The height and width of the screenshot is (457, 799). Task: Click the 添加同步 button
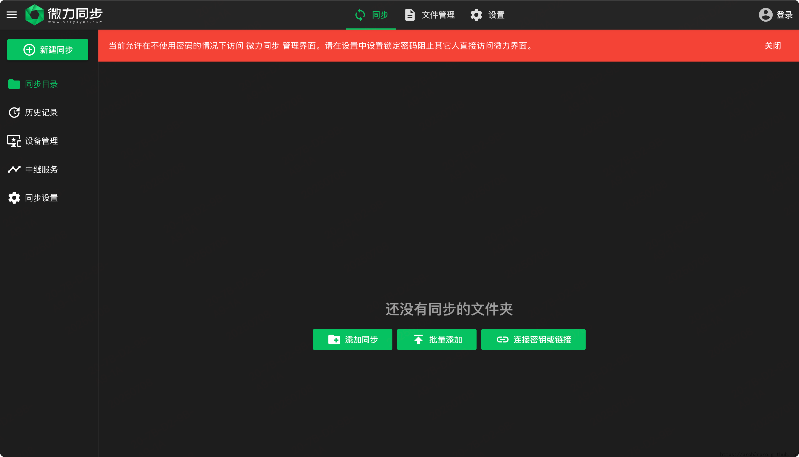[x=353, y=339]
